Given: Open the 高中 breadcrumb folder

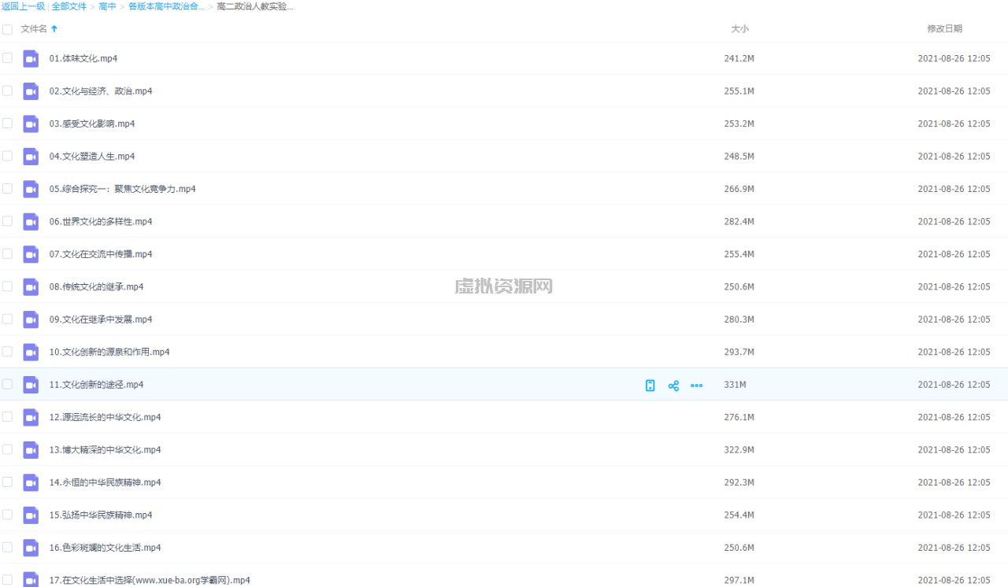Looking at the screenshot, I should click(108, 6).
